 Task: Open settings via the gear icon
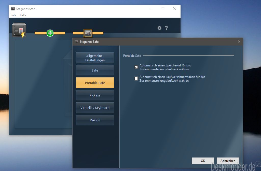coord(159,28)
